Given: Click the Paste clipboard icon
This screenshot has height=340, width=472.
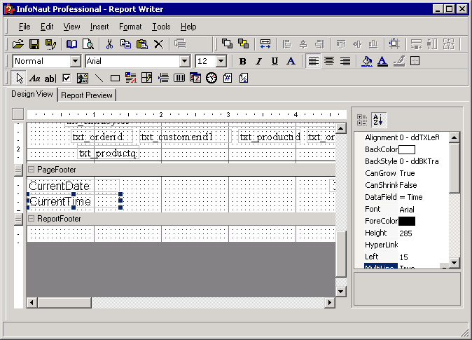Looking at the screenshot, I should click(141, 44).
